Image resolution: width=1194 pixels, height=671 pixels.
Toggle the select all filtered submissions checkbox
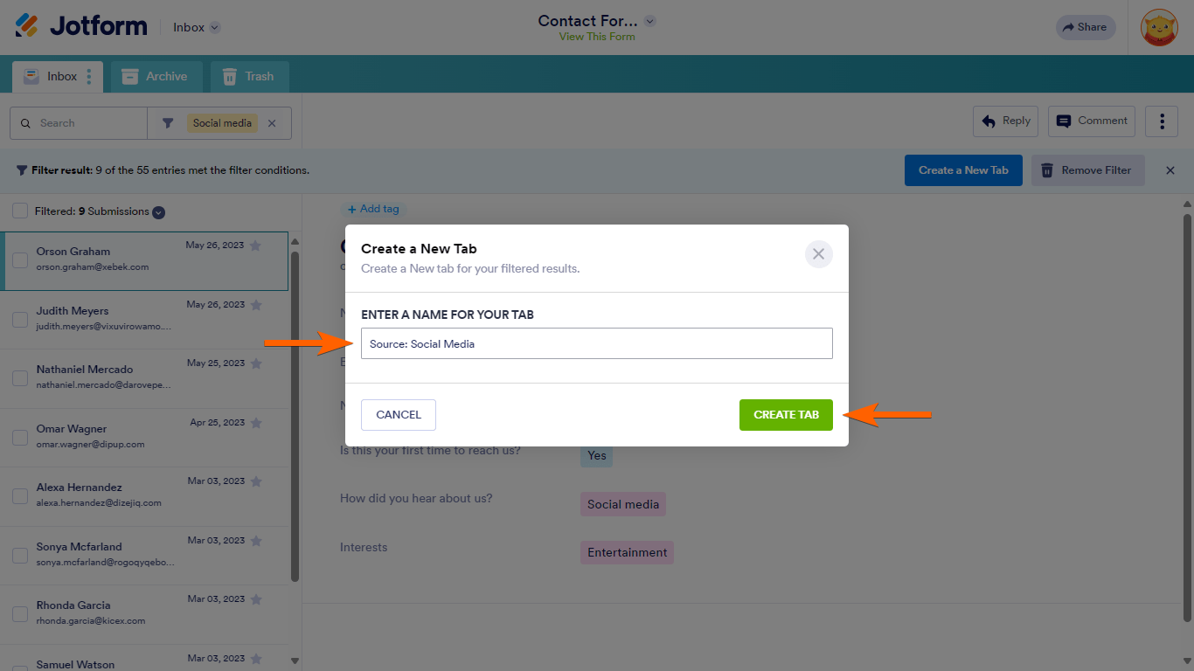pyautogui.click(x=20, y=211)
